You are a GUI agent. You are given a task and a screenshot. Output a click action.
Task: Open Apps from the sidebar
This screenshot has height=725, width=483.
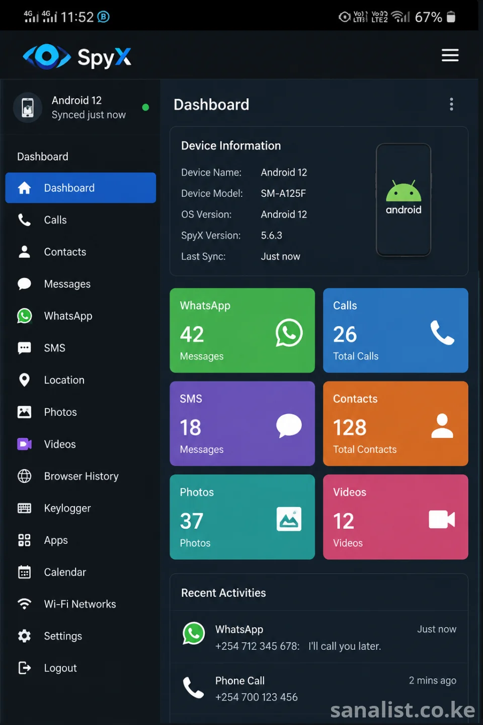pos(80,540)
